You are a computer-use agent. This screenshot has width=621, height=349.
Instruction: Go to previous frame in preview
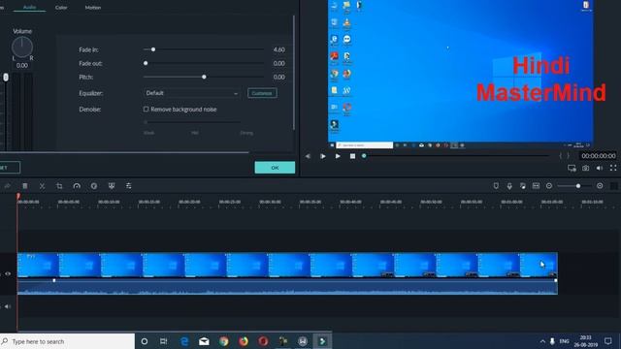tap(308, 156)
